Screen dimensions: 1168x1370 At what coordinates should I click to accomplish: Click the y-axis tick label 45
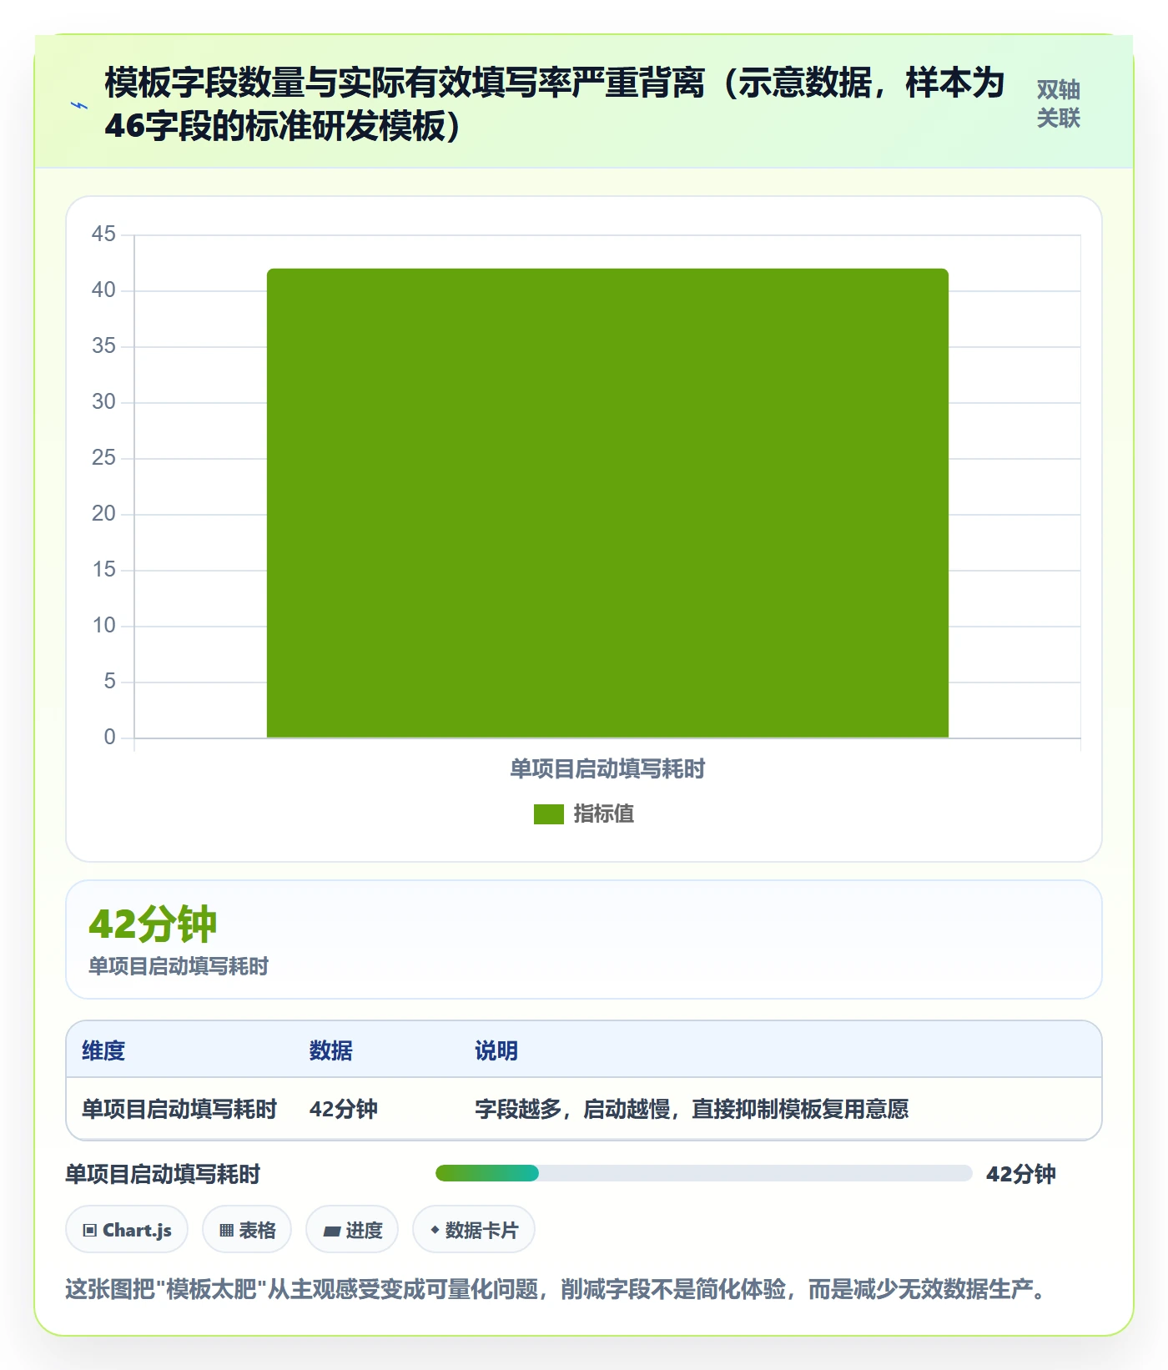pos(103,234)
